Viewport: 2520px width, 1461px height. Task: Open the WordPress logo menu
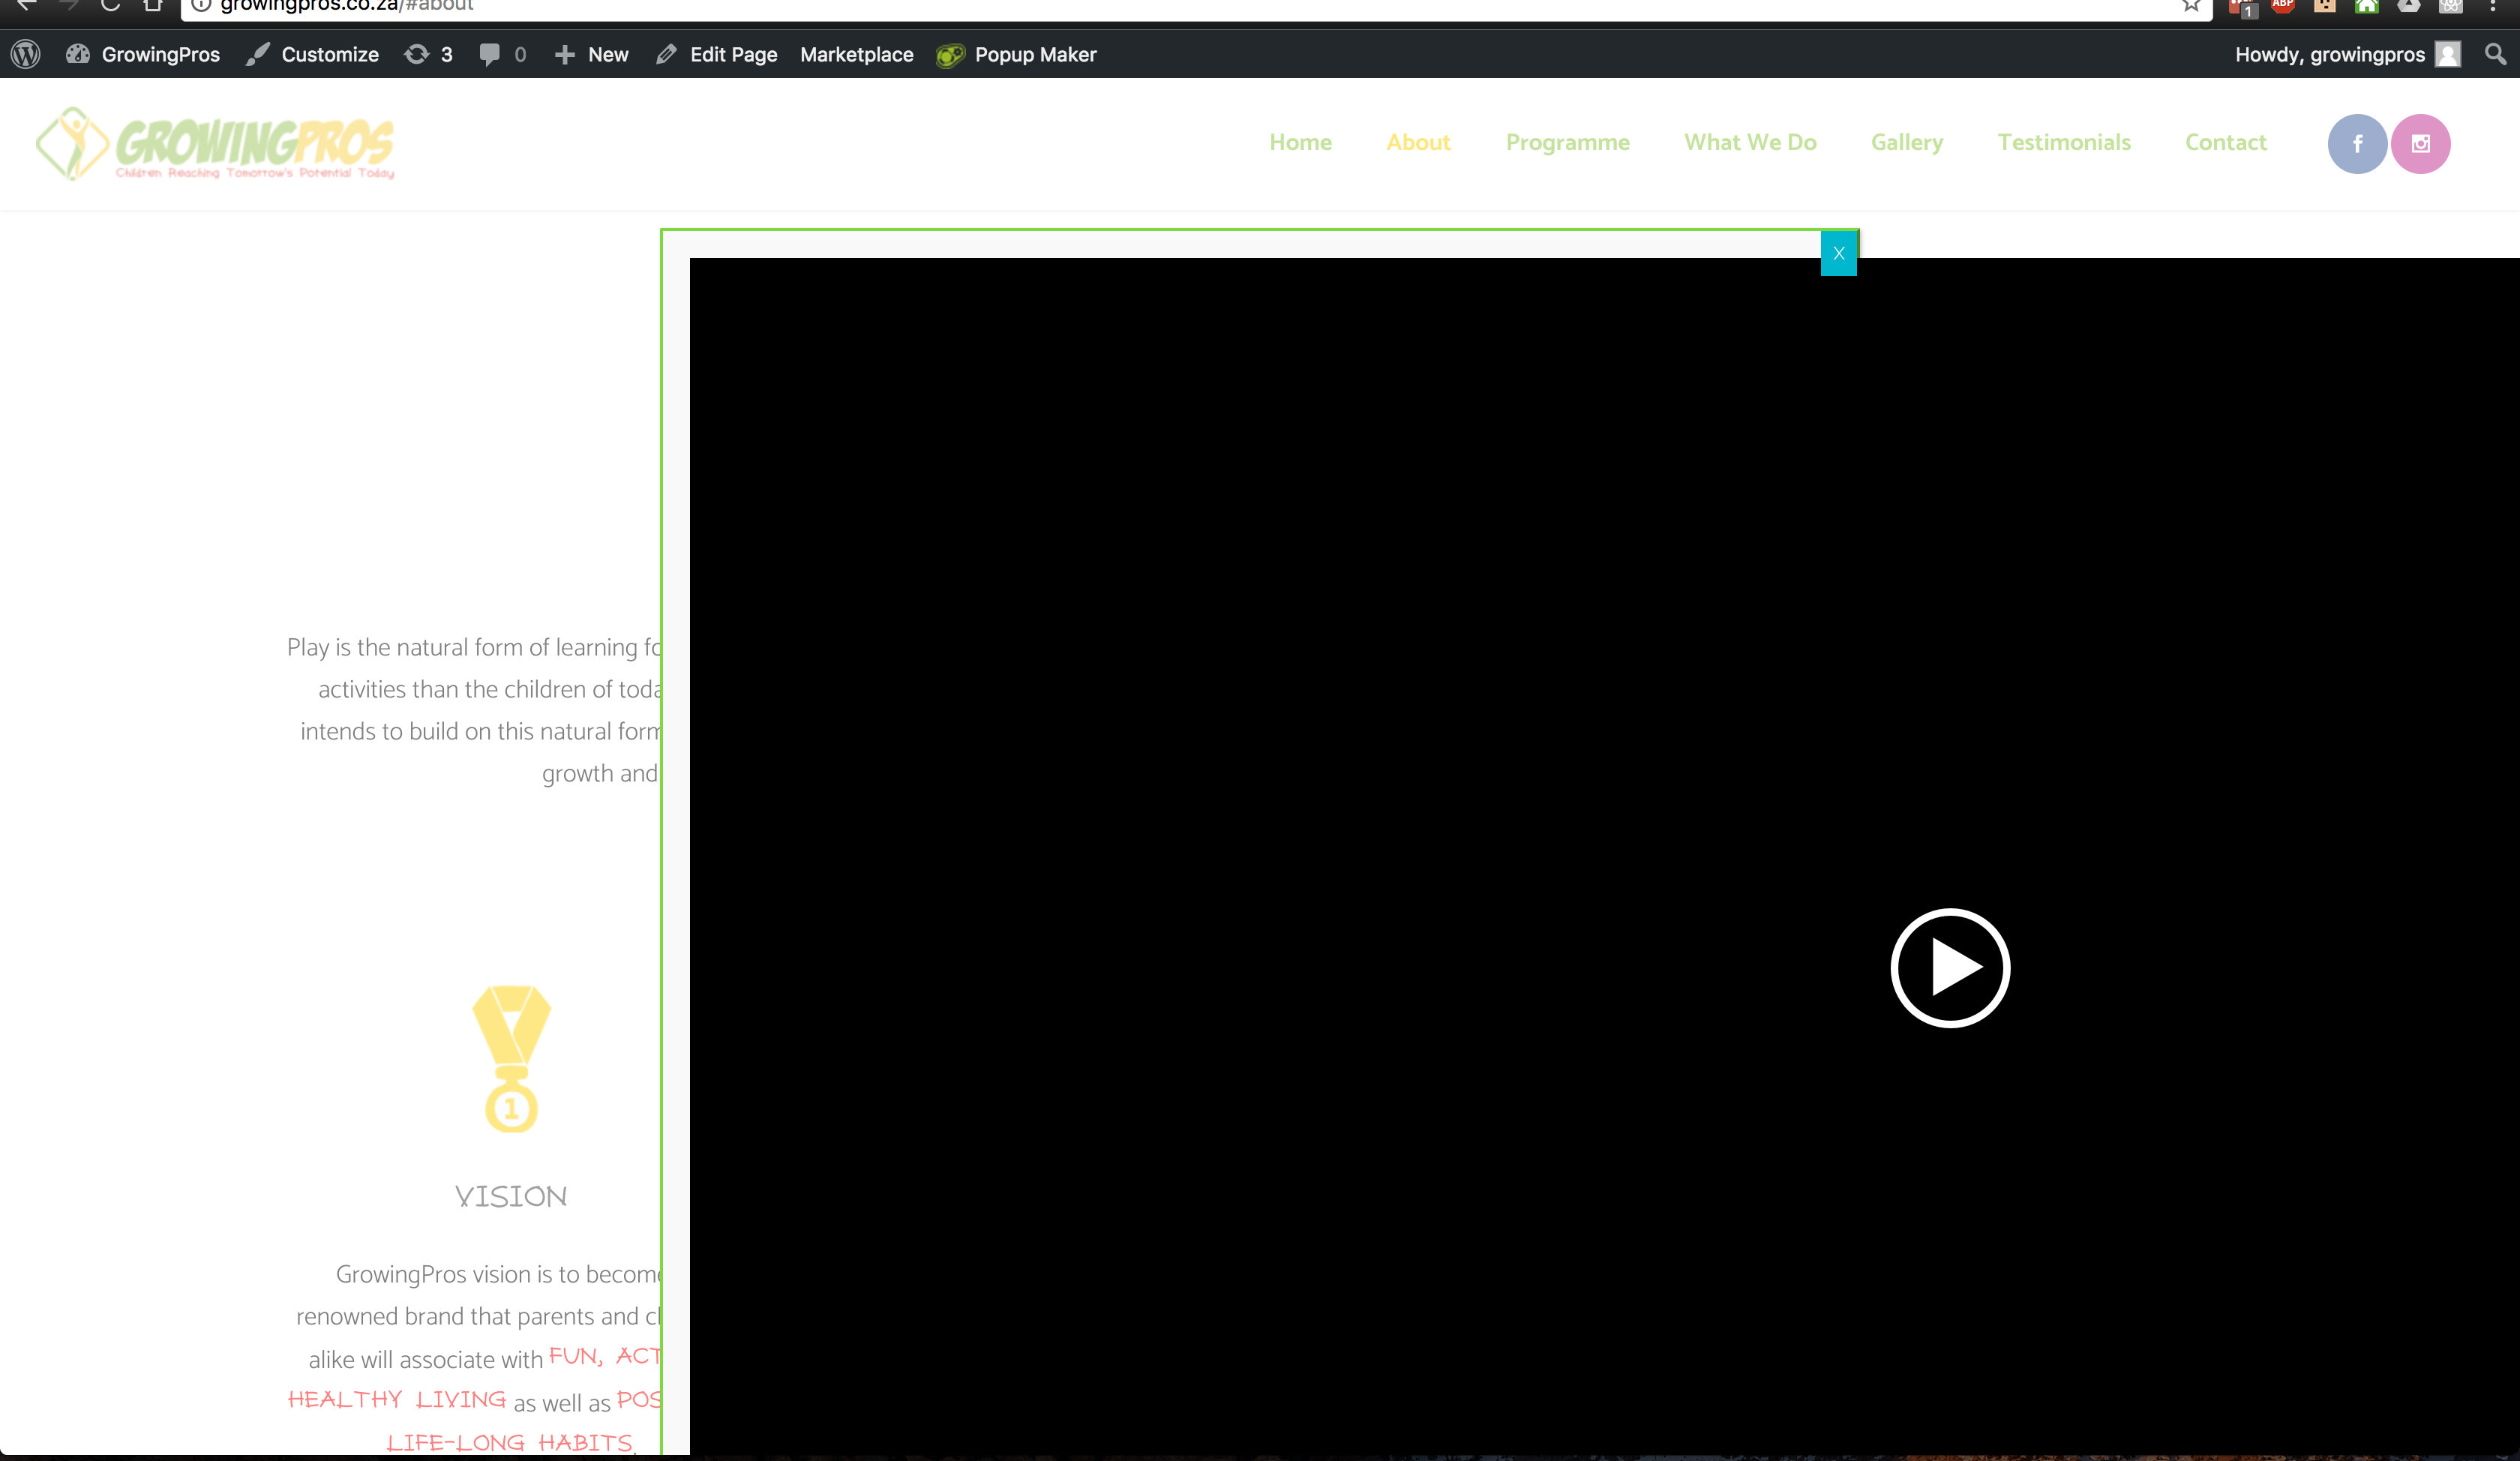26,54
